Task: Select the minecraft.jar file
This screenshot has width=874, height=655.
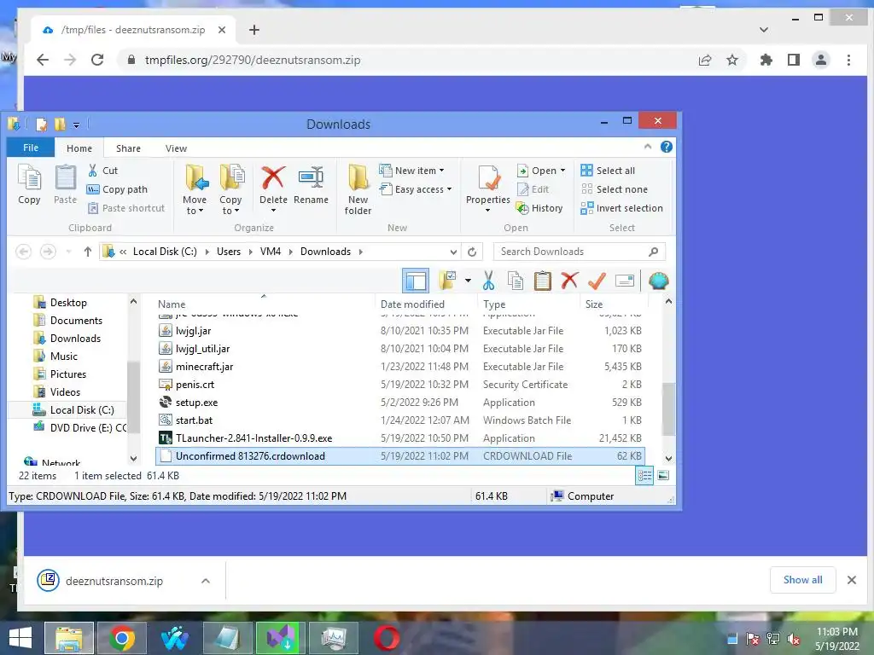Action: 399,367
